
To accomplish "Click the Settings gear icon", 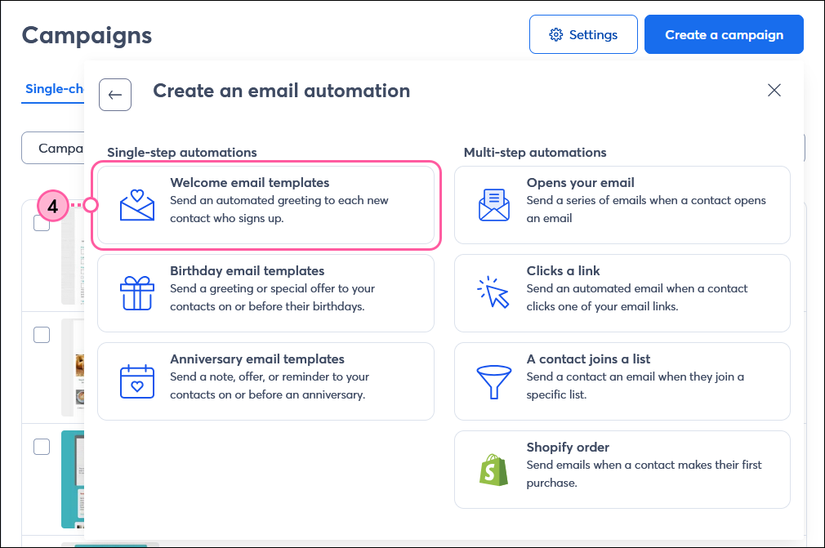I will [x=557, y=34].
